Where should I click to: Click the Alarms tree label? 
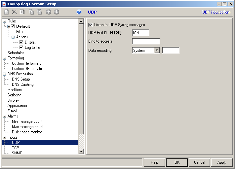click(x=13, y=116)
